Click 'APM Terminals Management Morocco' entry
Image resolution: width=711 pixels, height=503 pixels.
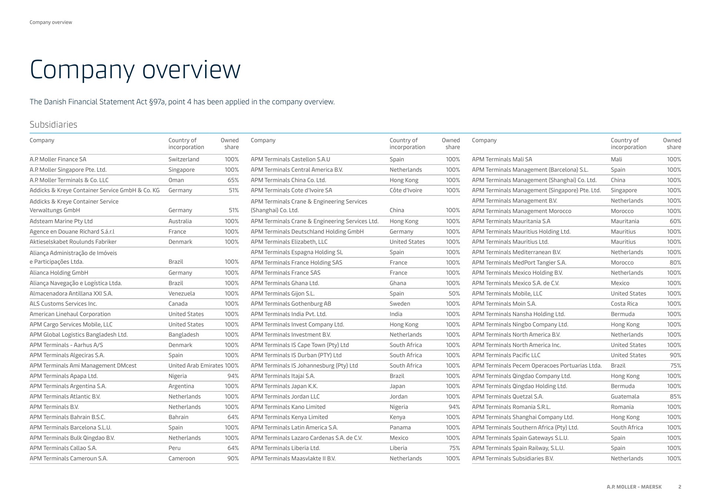(x=522, y=211)
